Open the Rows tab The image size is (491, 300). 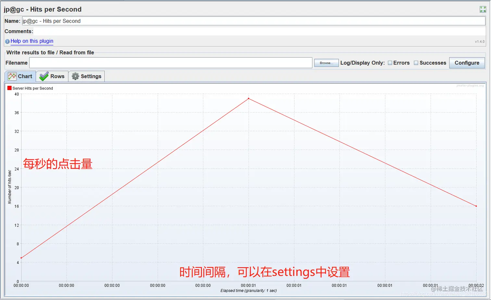52,76
